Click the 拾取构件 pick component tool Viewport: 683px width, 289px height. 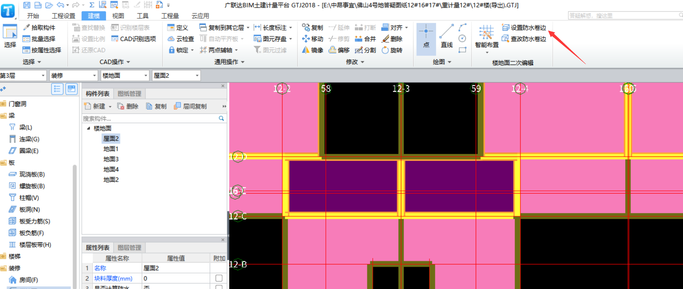pyautogui.click(x=39, y=27)
